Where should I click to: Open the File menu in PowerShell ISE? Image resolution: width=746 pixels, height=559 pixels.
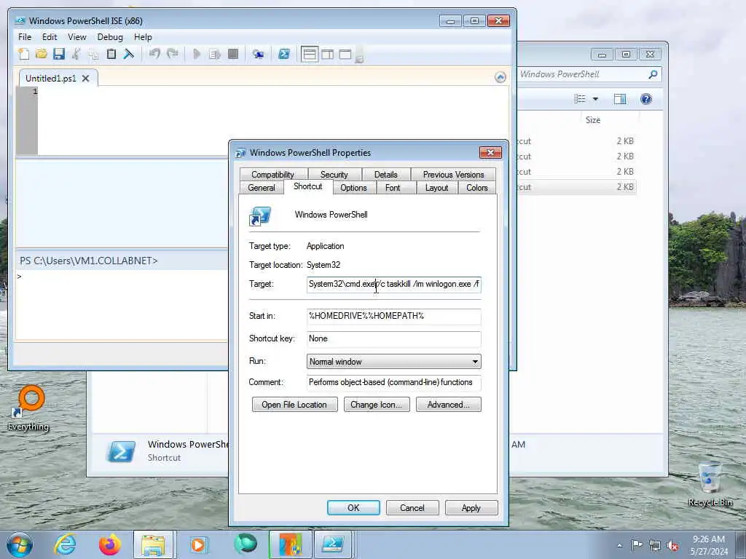25,37
